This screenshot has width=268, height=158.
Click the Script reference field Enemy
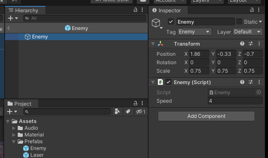pyautogui.click(x=235, y=93)
